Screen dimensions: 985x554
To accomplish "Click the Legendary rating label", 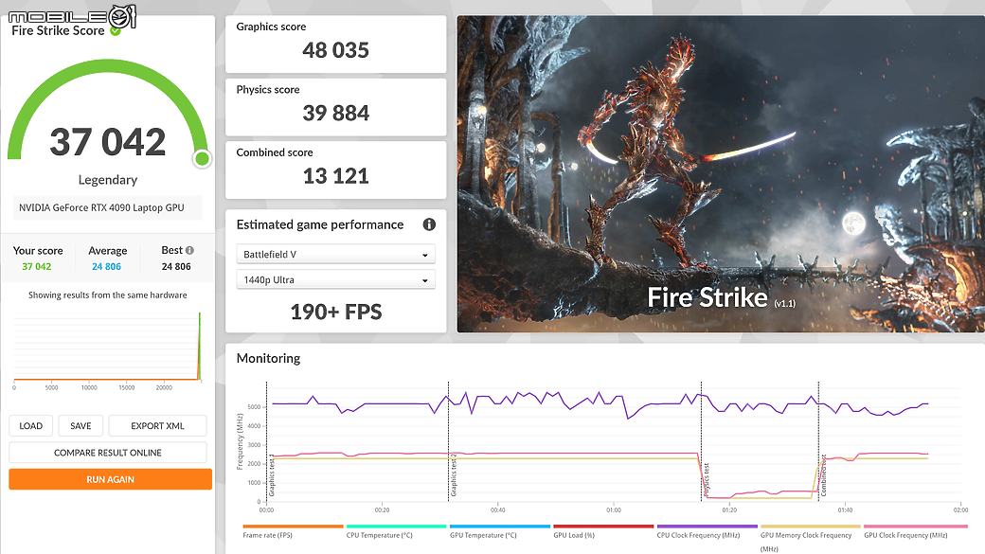I will click(x=107, y=180).
